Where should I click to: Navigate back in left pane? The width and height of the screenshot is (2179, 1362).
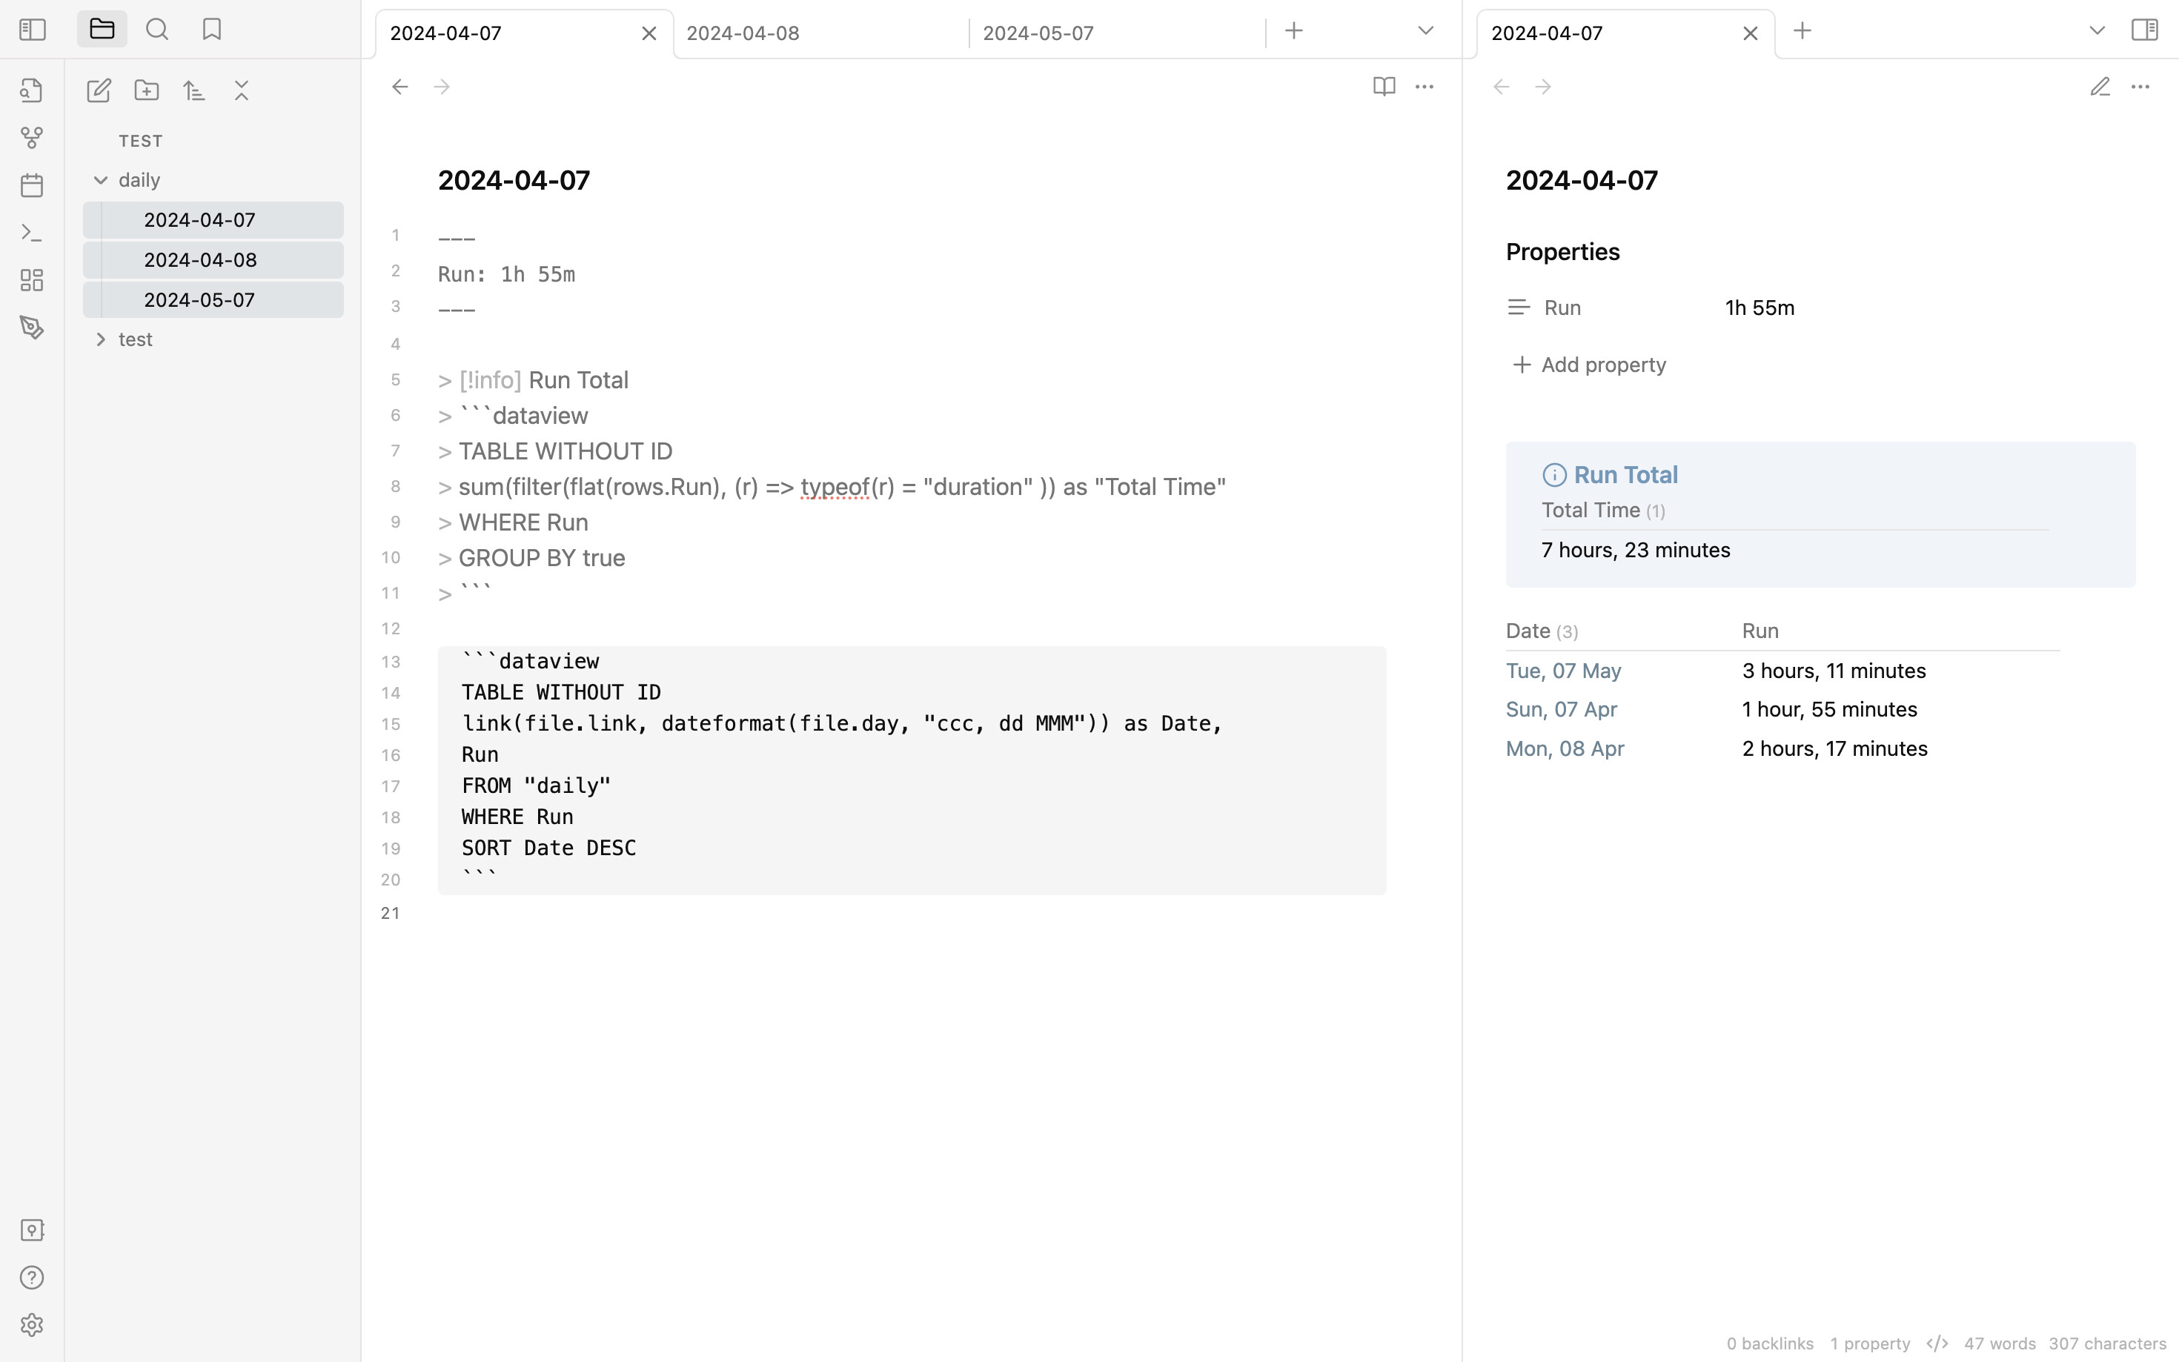coord(400,87)
